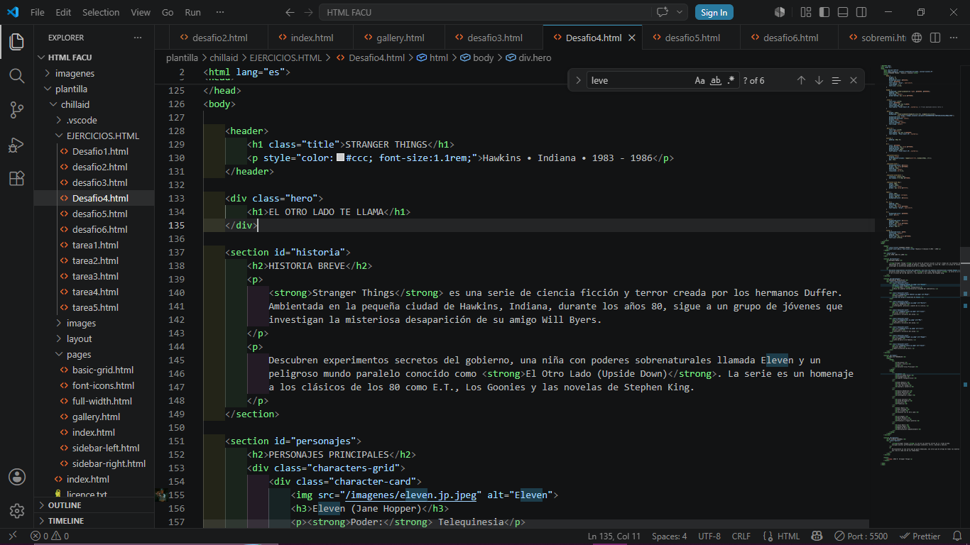Click the Spaces: 4 indentation setting
This screenshot has width=970, height=545.
coord(670,536)
